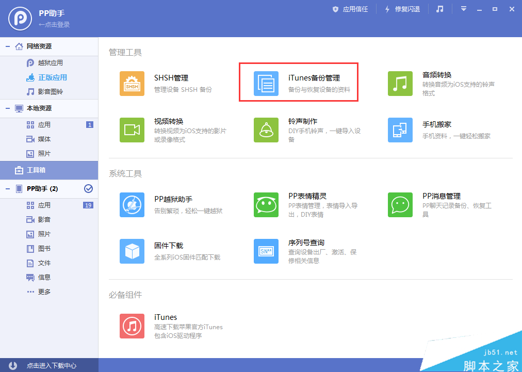The image size is (522, 372).
Task: Open 图书 in the device list
Action: click(x=50, y=249)
